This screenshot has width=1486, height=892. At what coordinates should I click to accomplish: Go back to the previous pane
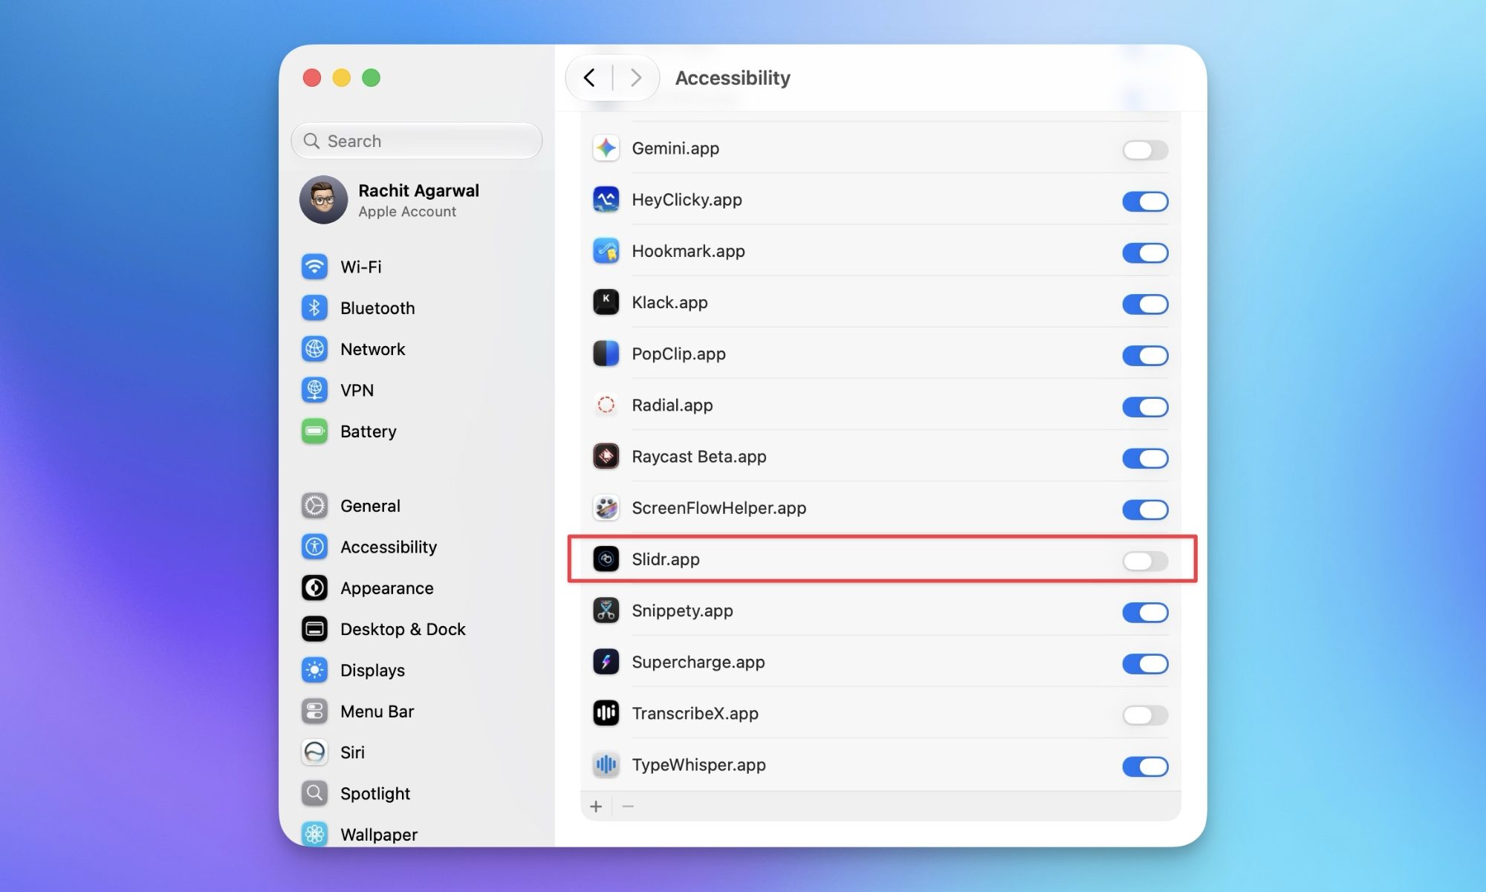[x=589, y=77]
